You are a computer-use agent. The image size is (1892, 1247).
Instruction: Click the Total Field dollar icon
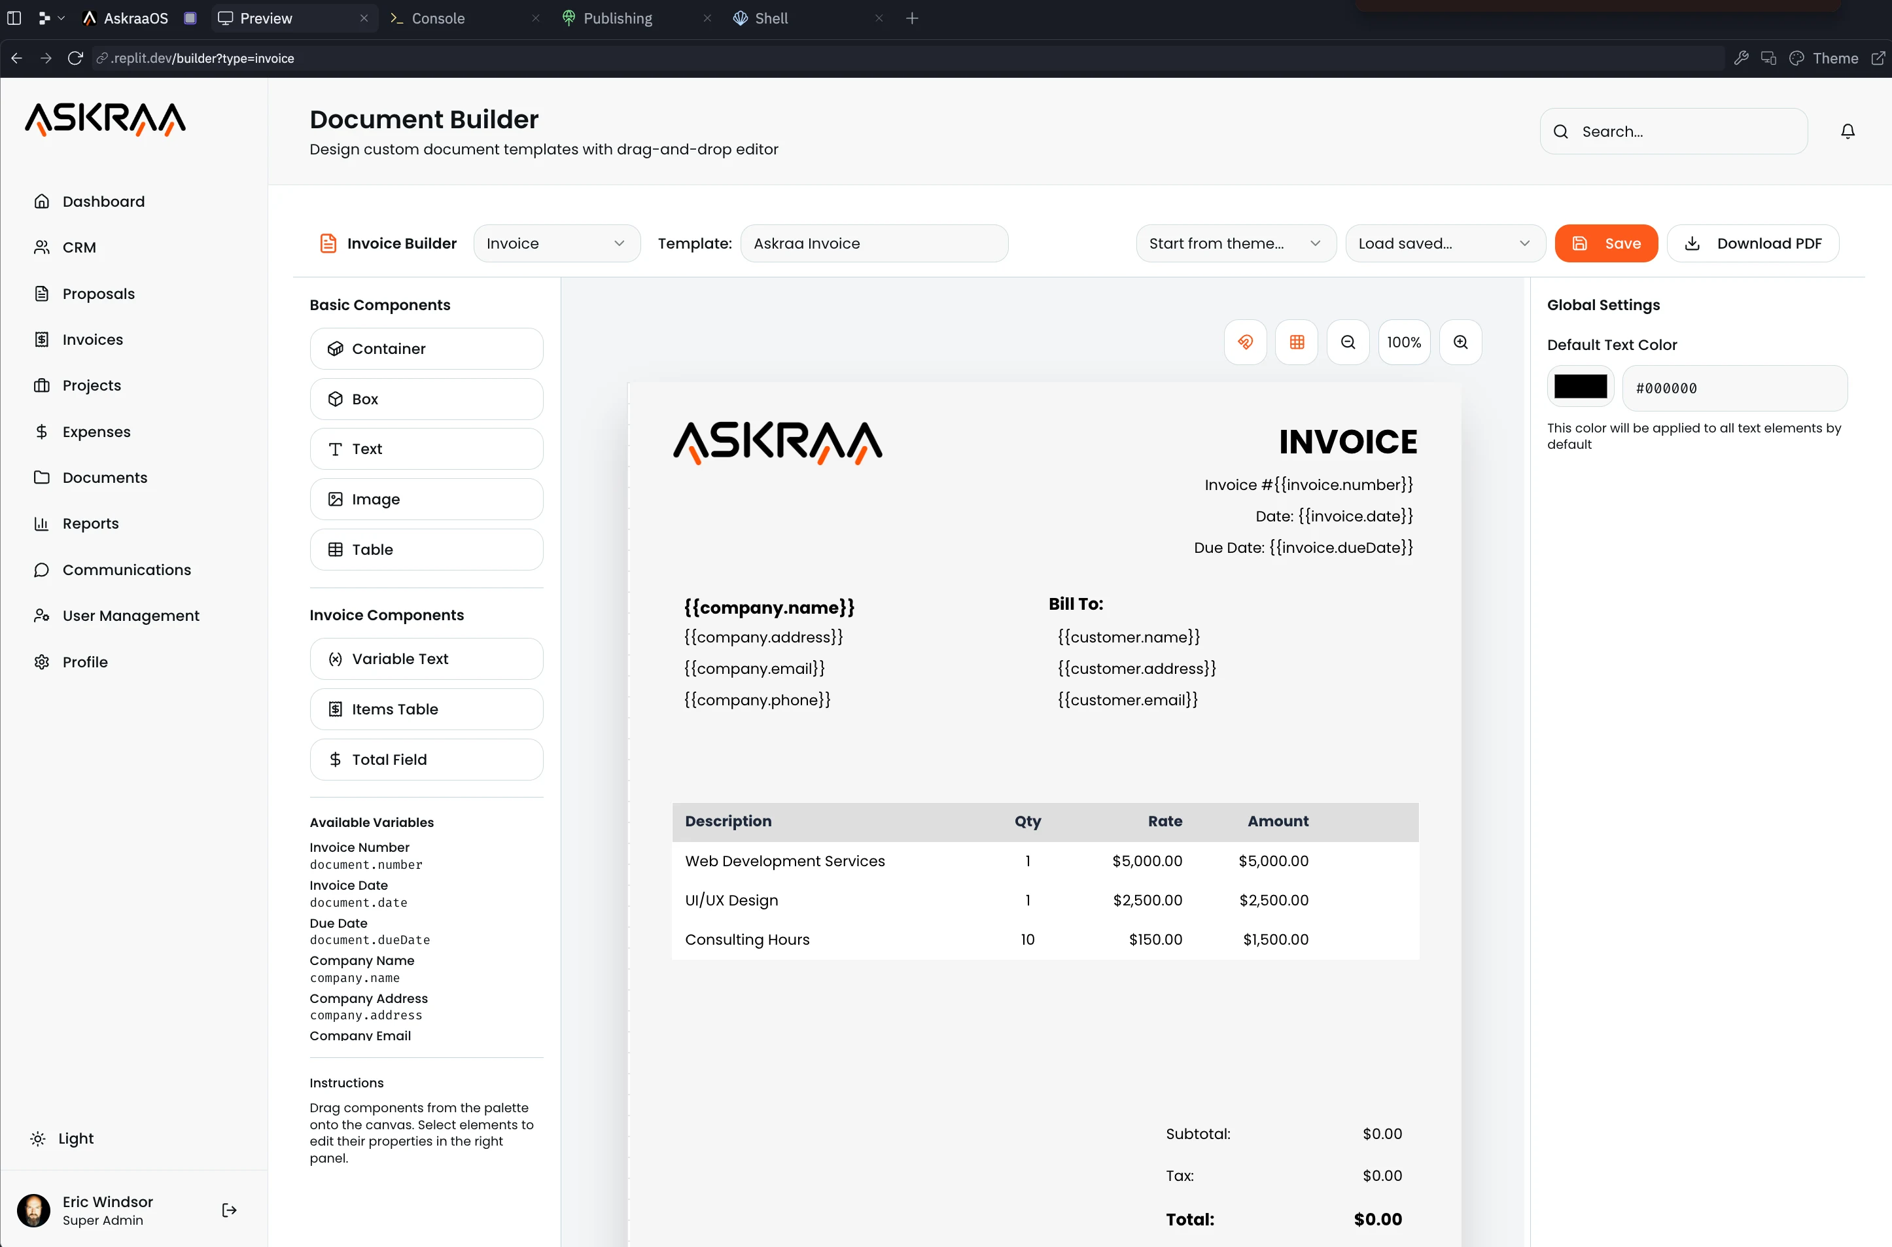[x=336, y=760]
